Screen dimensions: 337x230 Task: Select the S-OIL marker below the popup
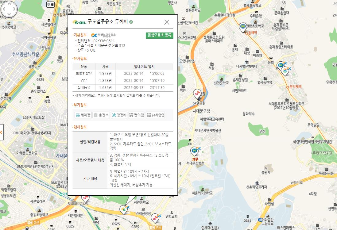click(124, 209)
